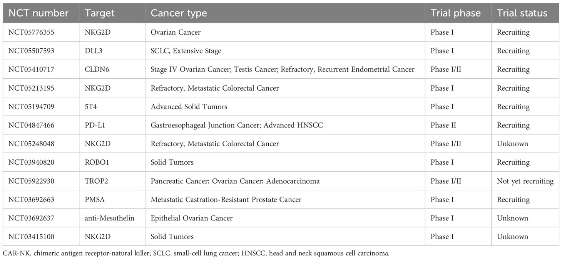The width and height of the screenshot is (562, 260).
Task: Click the Cancer type column header
Action: 179,13
